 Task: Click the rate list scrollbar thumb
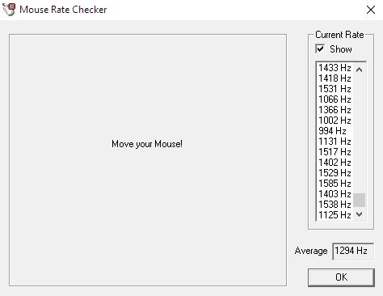click(x=359, y=200)
